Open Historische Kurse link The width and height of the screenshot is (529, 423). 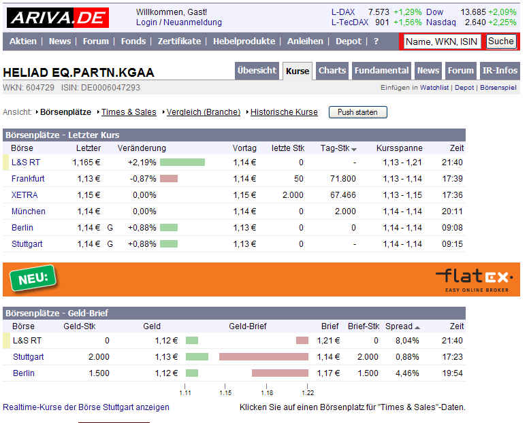284,112
